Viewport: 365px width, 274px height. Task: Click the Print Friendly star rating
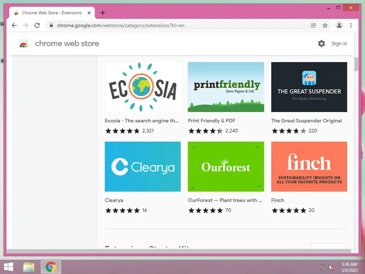tap(206, 131)
